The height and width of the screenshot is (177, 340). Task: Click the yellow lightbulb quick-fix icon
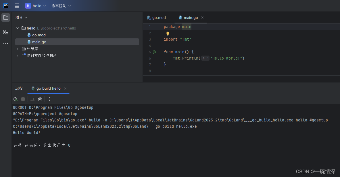point(168,34)
